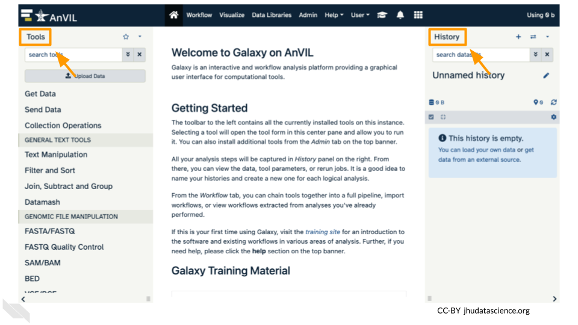
Task: Show advanced dataset search options
Action: [535, 55]
